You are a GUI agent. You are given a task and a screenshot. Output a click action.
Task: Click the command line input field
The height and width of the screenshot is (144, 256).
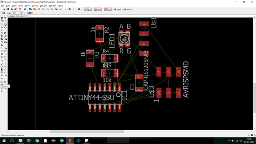pyautogui.click(x=141, y=16)
